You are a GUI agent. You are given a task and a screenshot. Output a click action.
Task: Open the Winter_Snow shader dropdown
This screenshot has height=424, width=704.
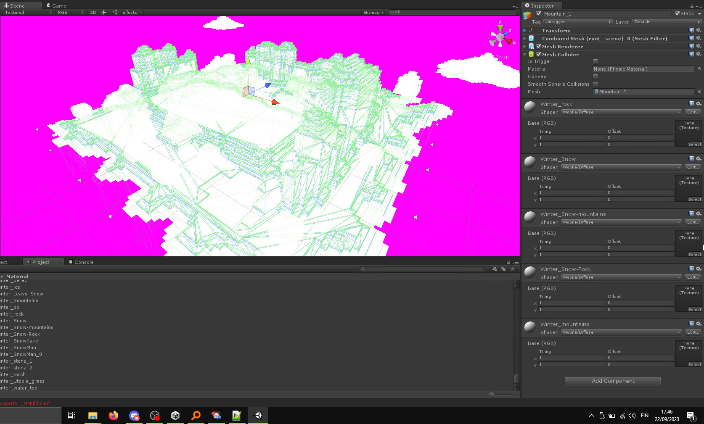click(621, 167)
